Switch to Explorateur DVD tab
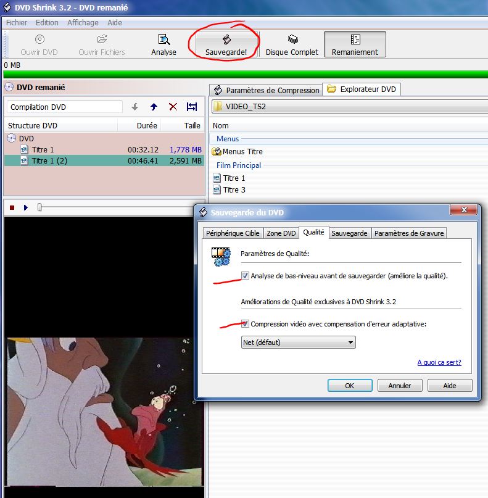Viewport: 488px width, 498px height. point(362,89)
